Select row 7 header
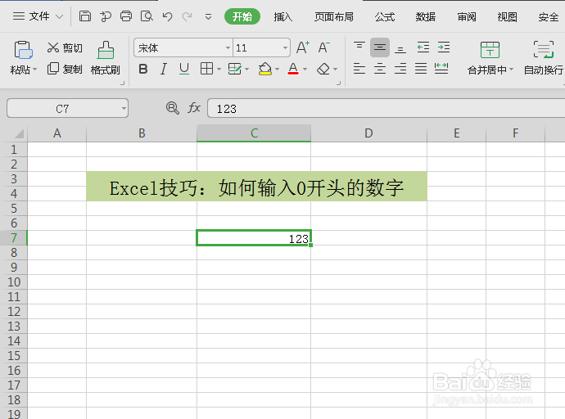This screenshot has width=565, height=419. coord(14,237)
